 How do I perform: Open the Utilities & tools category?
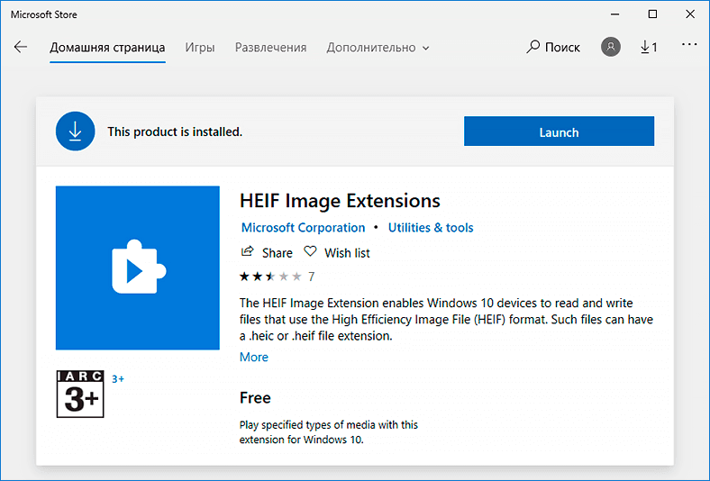(431, 227)
